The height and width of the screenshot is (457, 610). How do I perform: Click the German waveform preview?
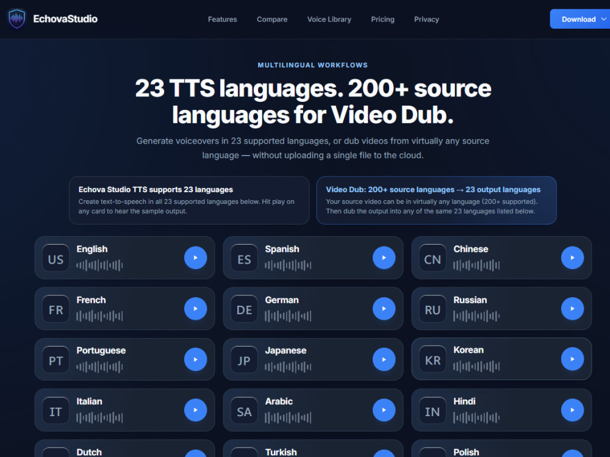coord(288,316)
